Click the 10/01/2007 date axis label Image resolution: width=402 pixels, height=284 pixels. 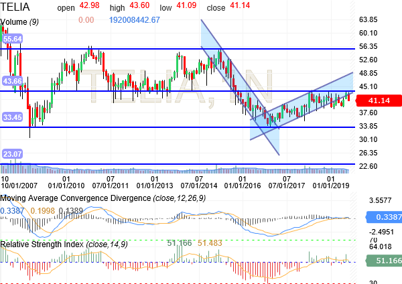click(19, 186)
